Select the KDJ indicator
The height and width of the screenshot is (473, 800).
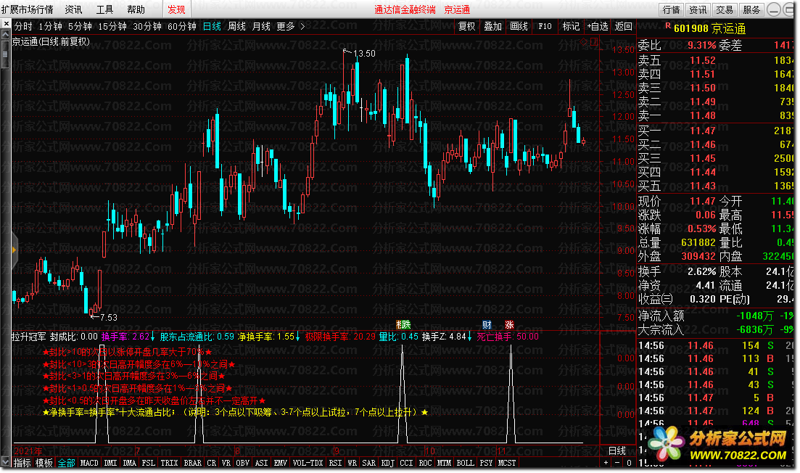pyautogui.click(x=388, y=463)
